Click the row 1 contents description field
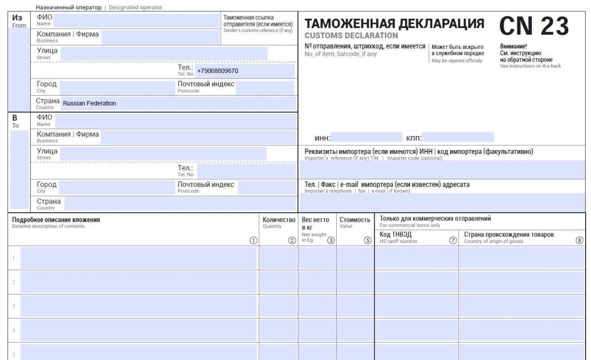 [138, 258]
